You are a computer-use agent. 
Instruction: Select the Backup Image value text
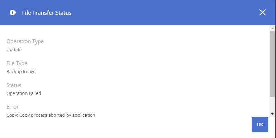[21, 71]
